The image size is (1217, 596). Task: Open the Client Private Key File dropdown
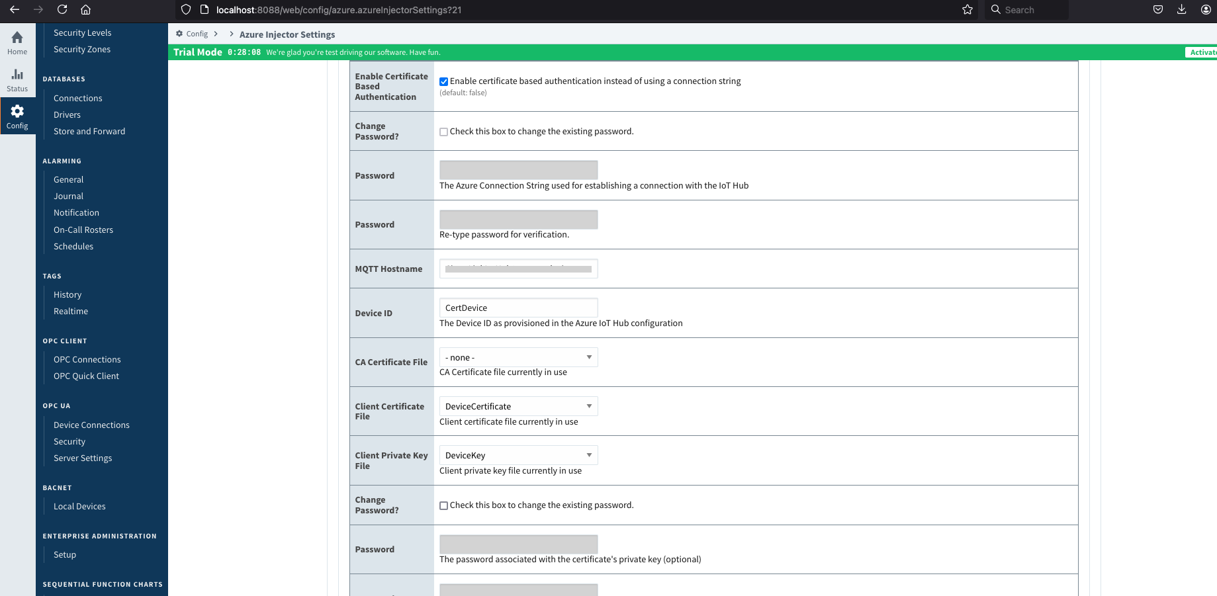coord(518,455)
